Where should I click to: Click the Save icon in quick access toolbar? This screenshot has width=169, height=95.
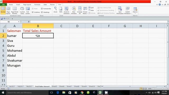[2, 19]
